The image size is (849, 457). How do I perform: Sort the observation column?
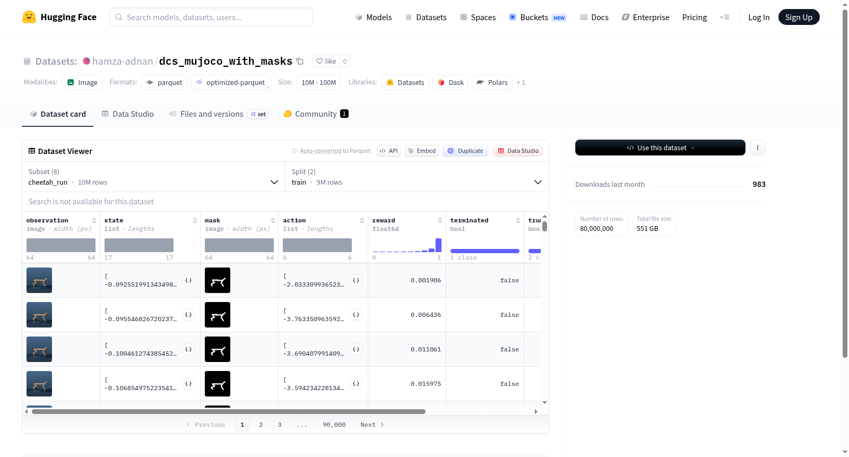(x=94, y=220)
